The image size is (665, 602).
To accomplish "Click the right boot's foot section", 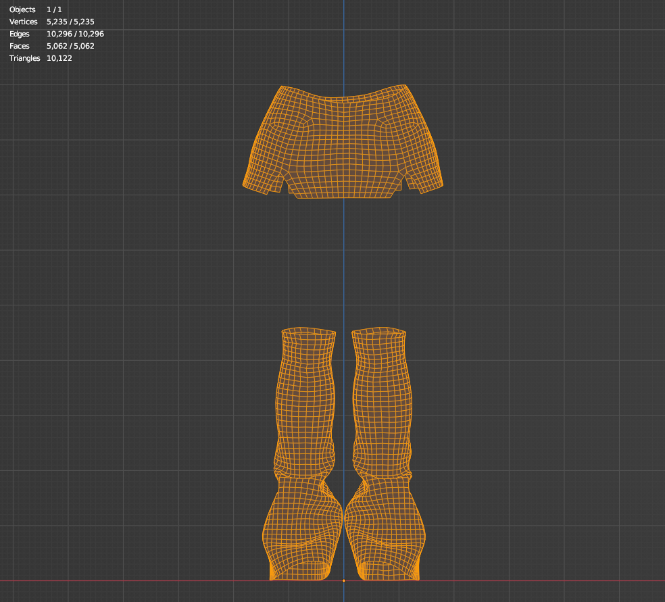I will point(385,534).
